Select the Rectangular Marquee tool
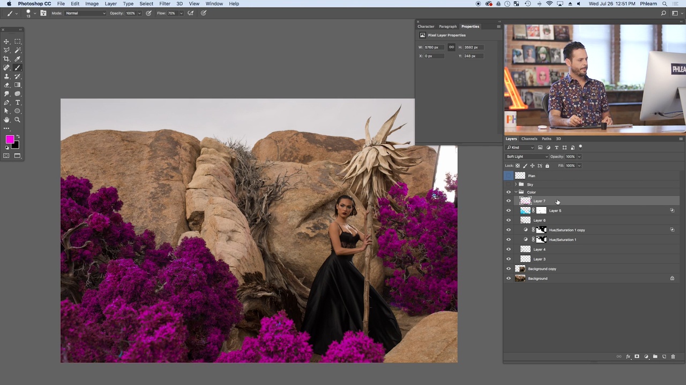686x385 pixels. (17, 41)
